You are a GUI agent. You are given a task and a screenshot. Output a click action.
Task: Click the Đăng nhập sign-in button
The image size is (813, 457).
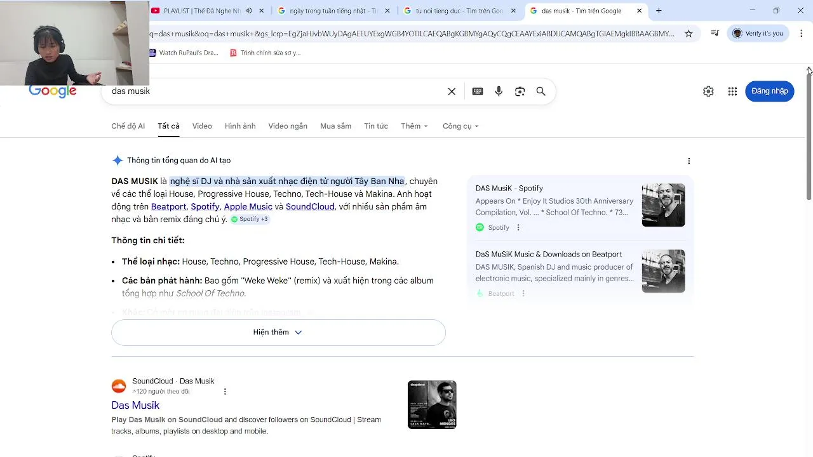click(770, 91)
